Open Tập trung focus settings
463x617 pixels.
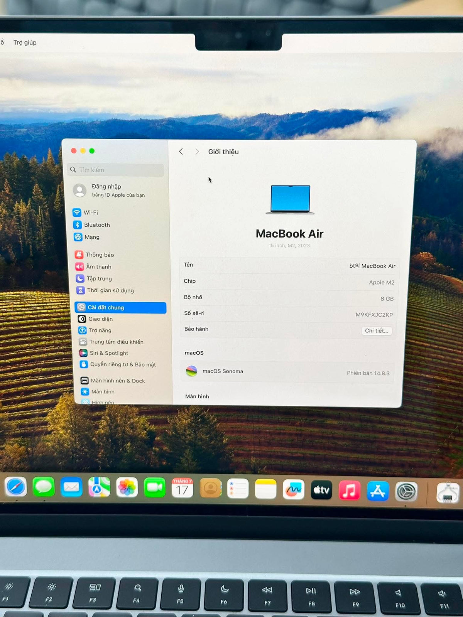pos(94,278)
